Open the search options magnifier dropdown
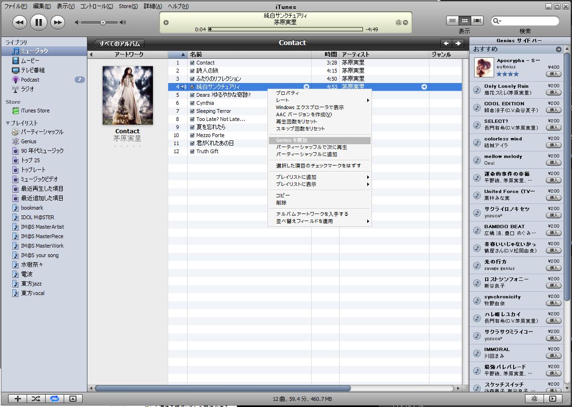The image size is (572, 407). (497, 21)
